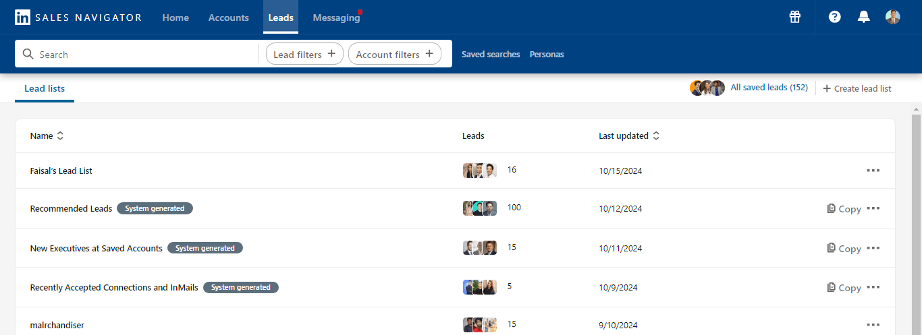Open the help question mark icon
This screenshot has height=335, width=922.
pyautogui.click(x=835, y=18)
